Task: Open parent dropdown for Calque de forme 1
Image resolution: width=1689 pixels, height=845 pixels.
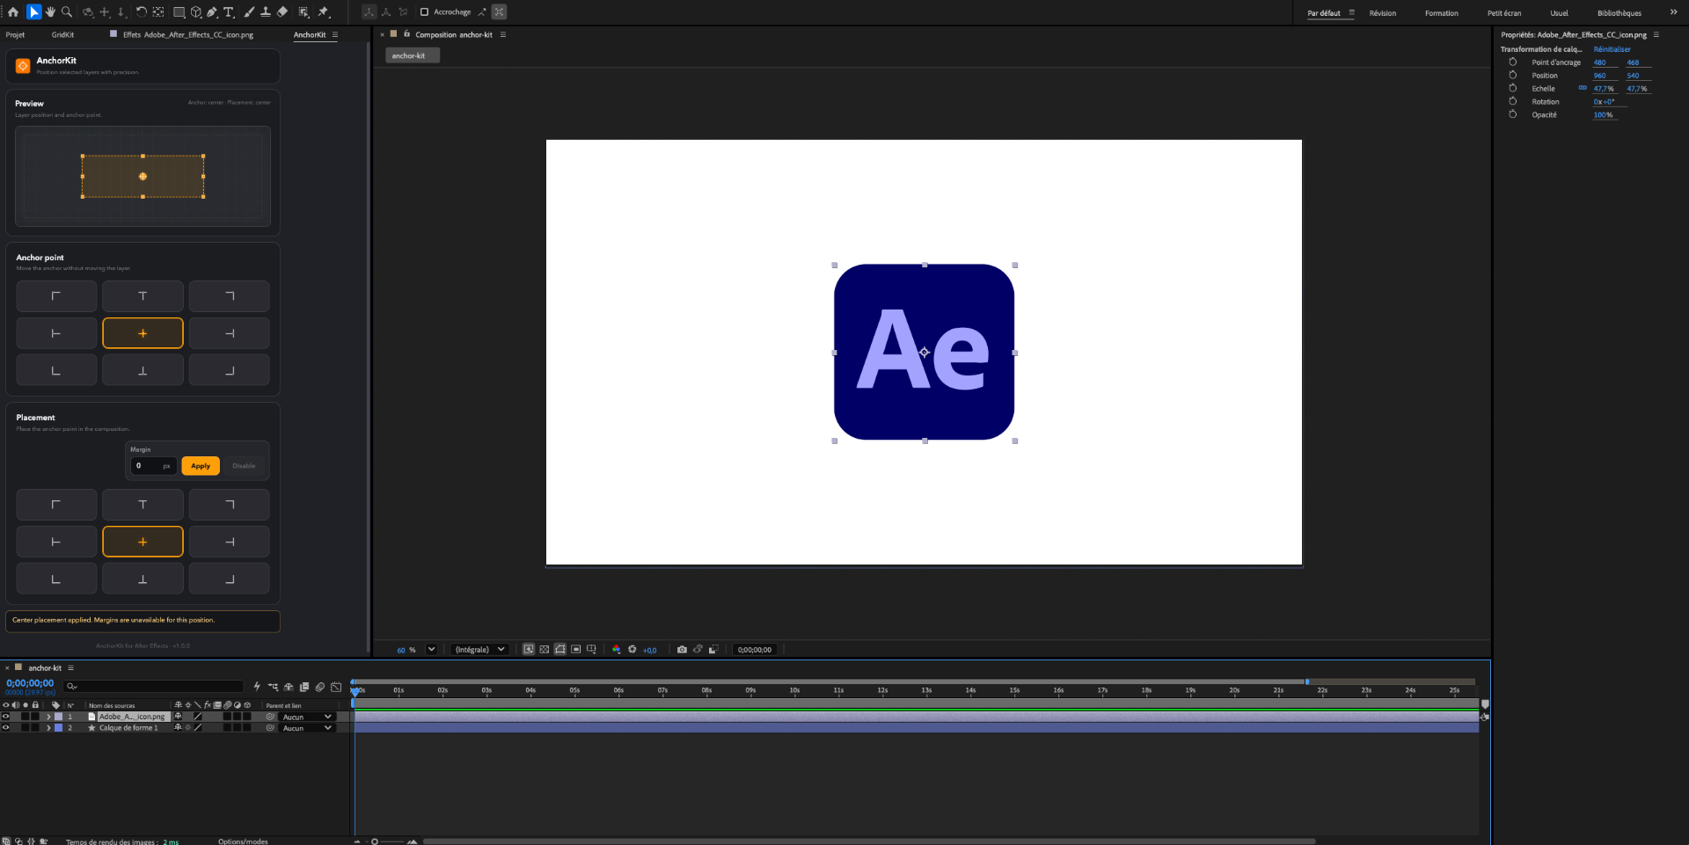Action: click(307, 728)
